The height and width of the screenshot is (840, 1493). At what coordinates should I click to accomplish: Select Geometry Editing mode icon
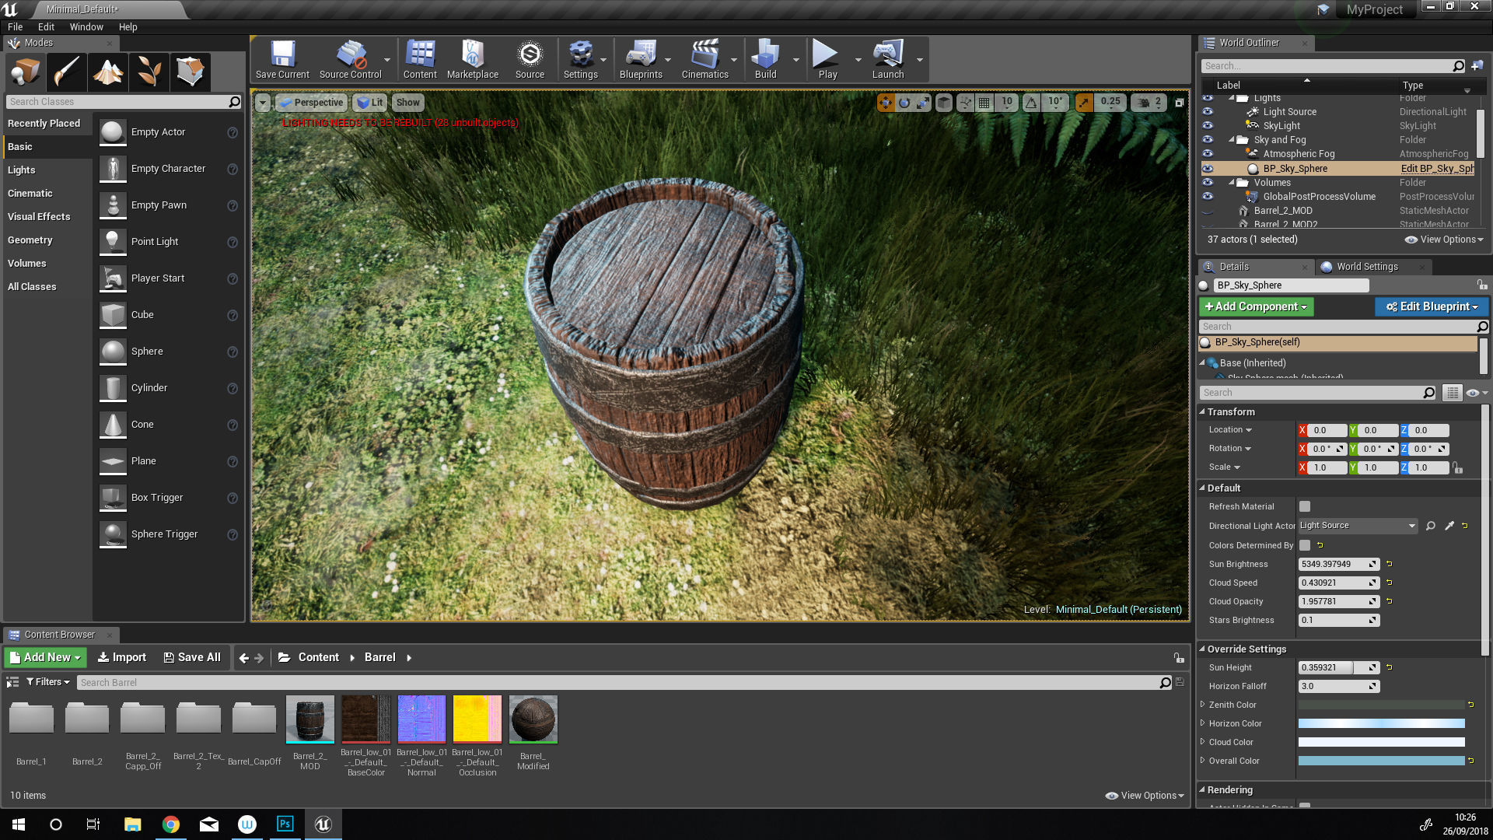191,72
